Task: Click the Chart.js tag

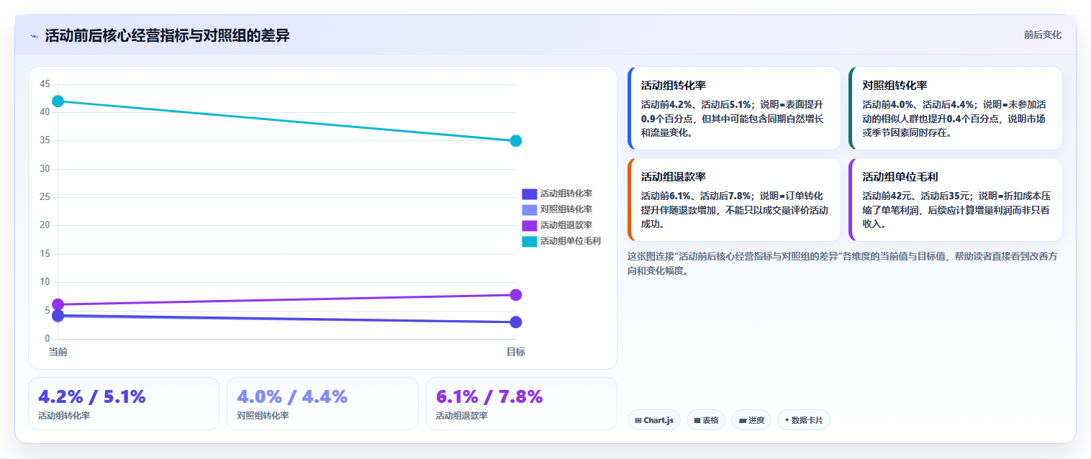Action: coord(654,420)
